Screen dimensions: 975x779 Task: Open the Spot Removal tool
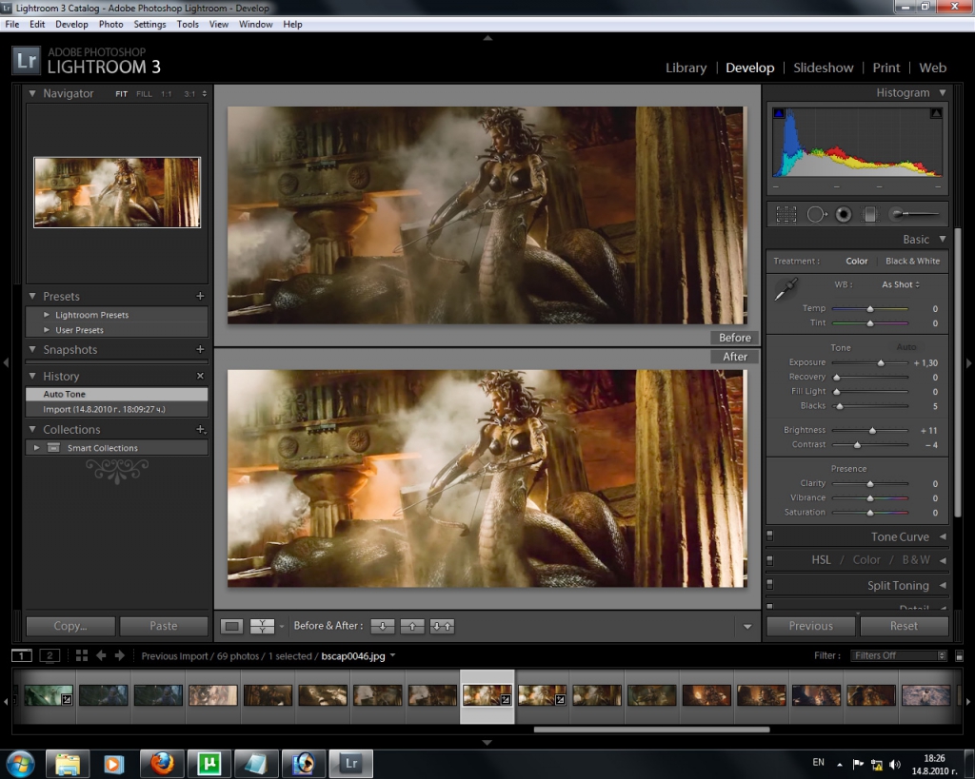816,214
